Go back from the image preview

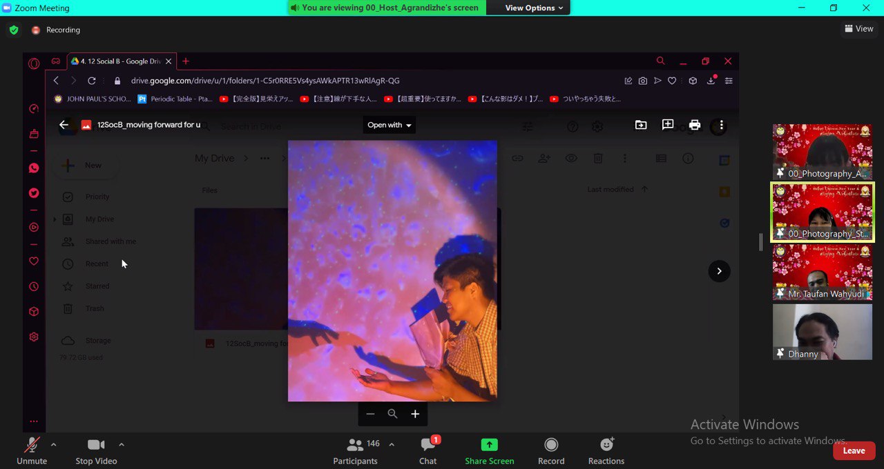[64, 125]
